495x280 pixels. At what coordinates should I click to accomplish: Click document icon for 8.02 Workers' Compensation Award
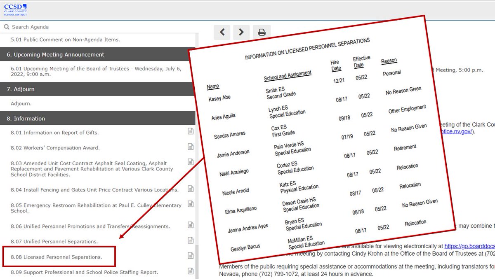pyautogui.click(x=191, y=147)
